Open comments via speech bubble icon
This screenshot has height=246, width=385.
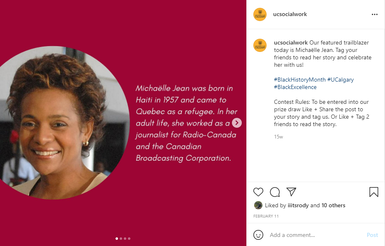(275, 192)
